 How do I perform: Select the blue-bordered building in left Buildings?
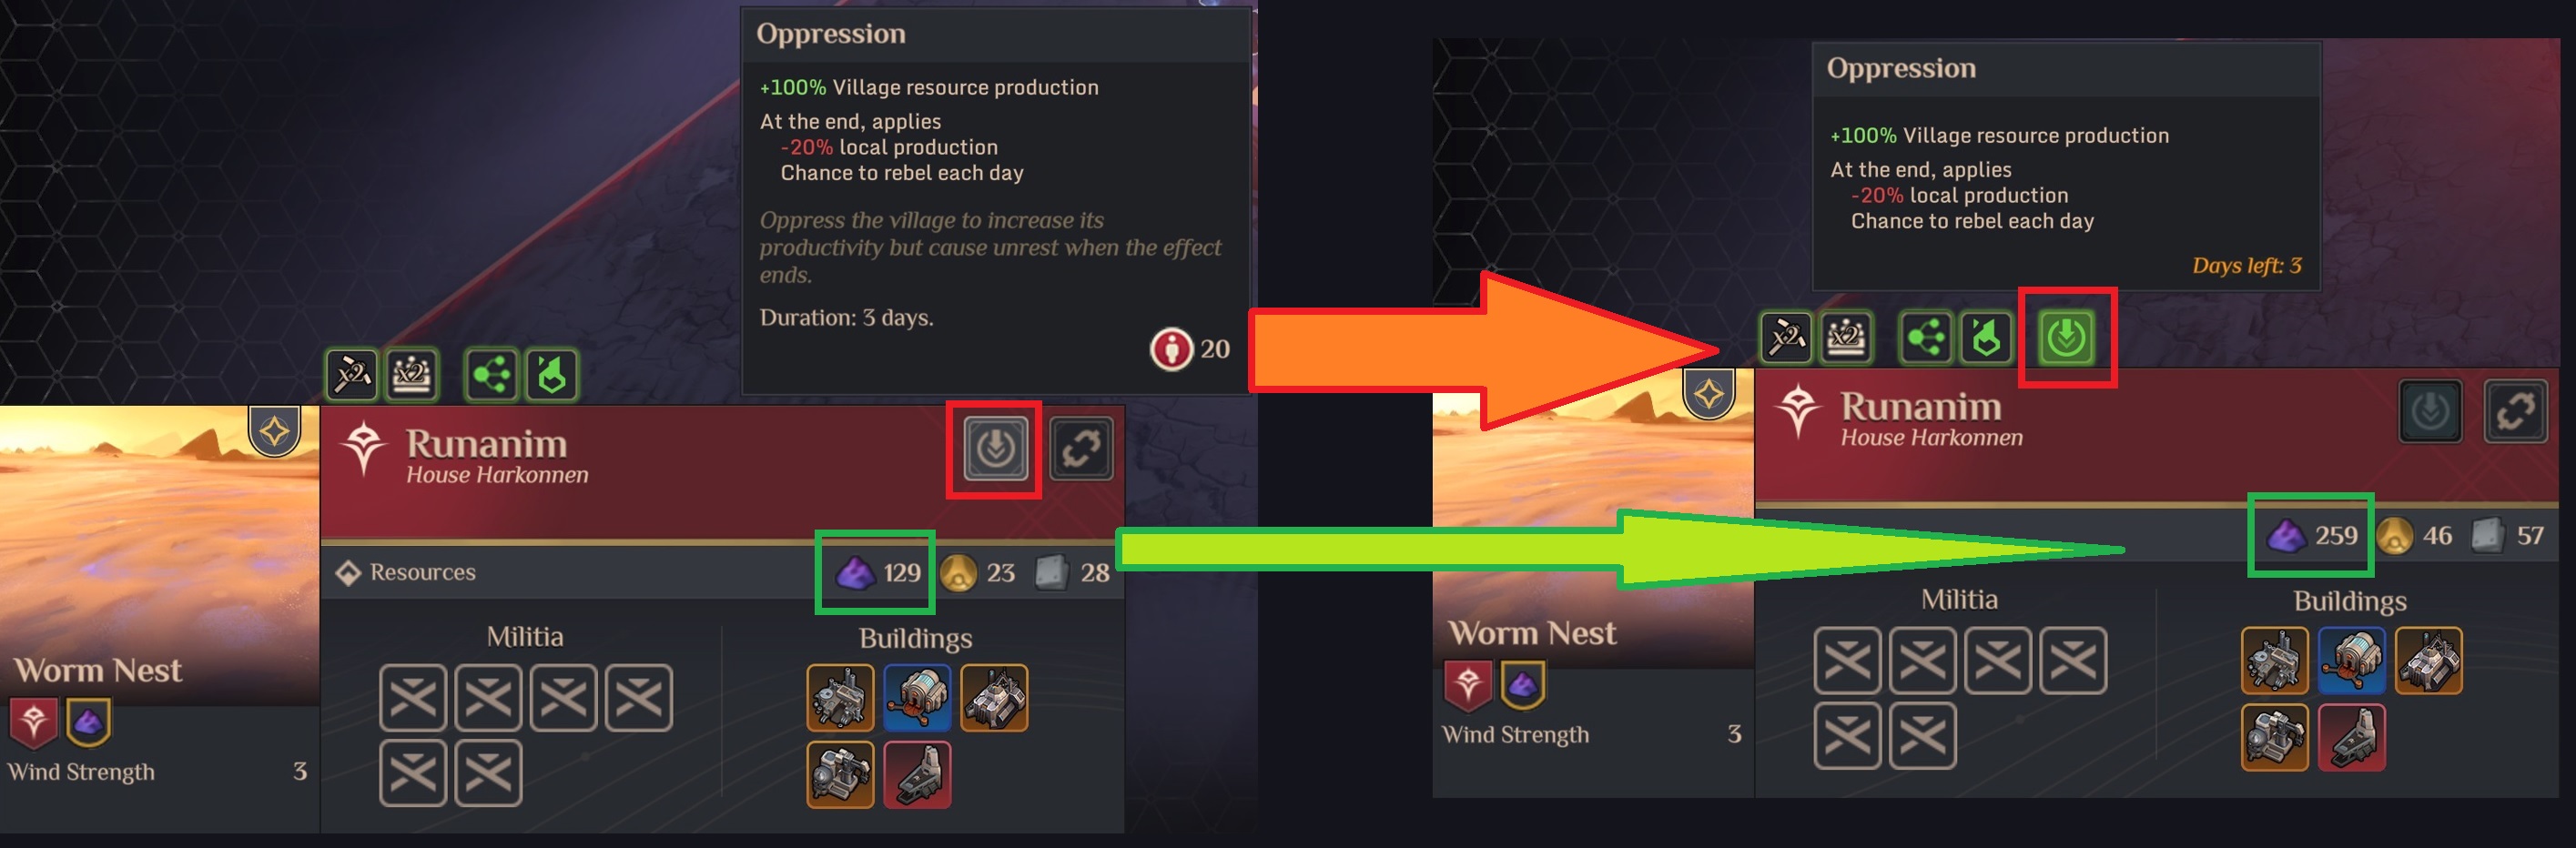coord(917,698)
